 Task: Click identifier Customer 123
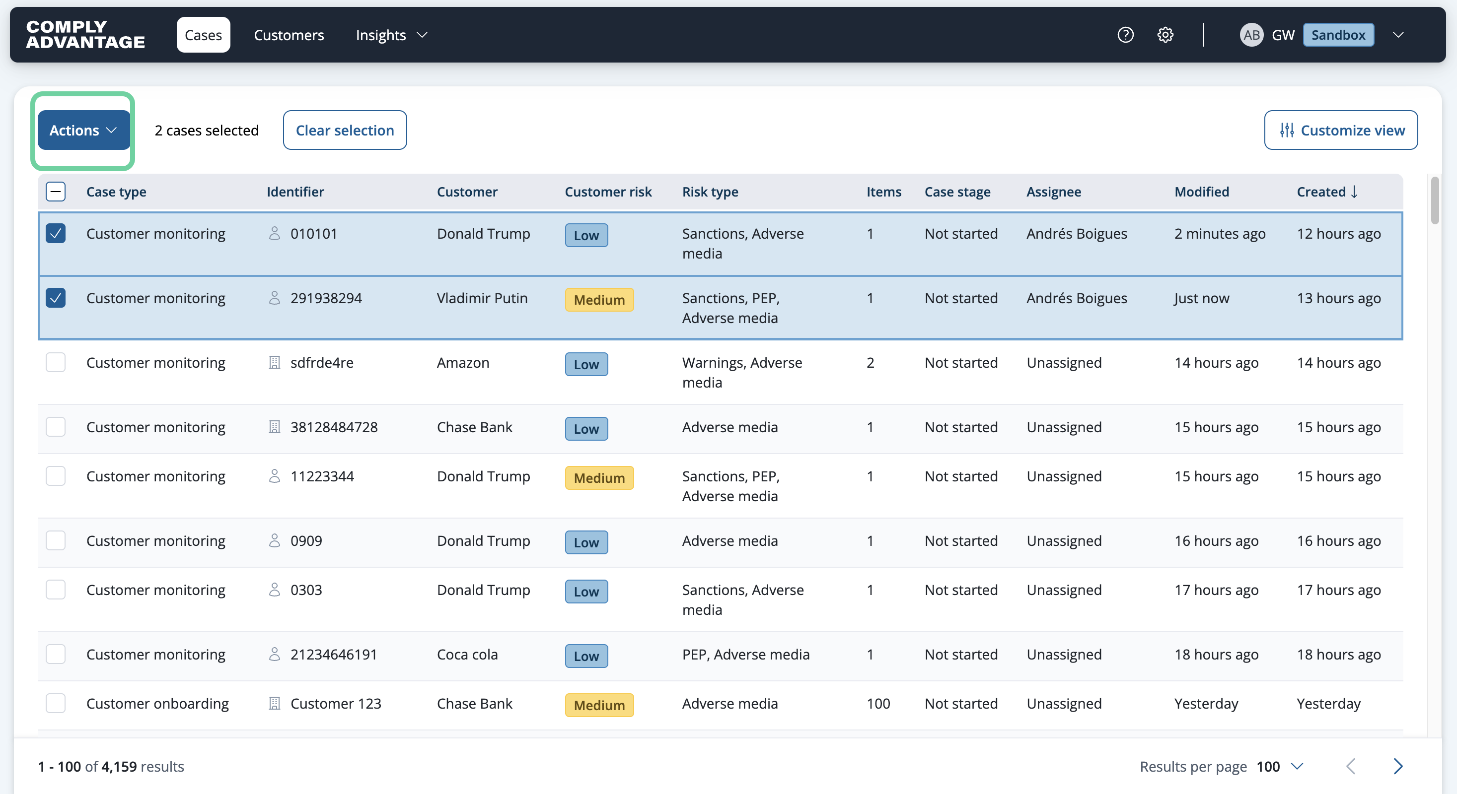[x=336, y=703]
